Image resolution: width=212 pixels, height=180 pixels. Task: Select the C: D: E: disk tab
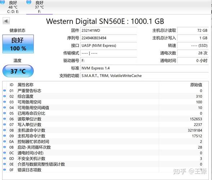(x=13, y=7)
